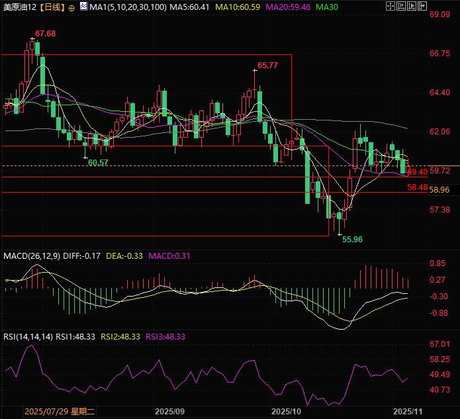Select the 2025/07/29 星期二 date label

[60, 411]
